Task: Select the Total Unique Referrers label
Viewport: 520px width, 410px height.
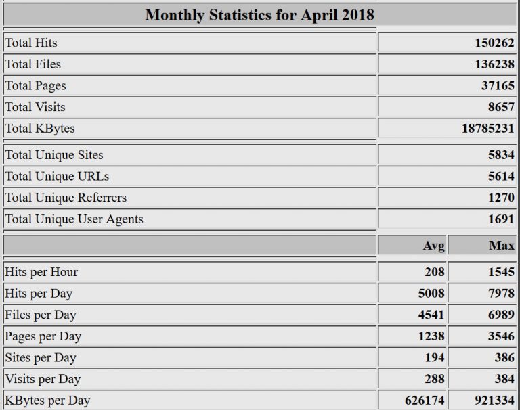Action: pyautogui.click(x=66, y=198)
